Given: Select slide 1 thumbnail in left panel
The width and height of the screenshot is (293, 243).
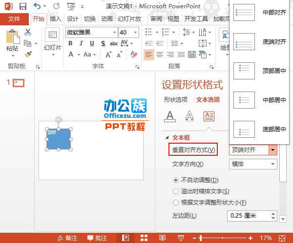Looking at the screenshot, I should pos(18,83).
